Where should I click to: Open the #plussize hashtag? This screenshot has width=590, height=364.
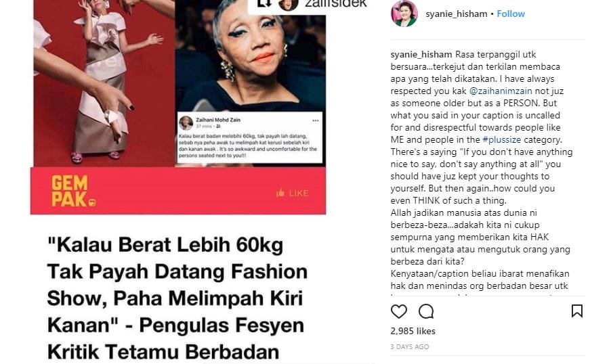point(501,140)
